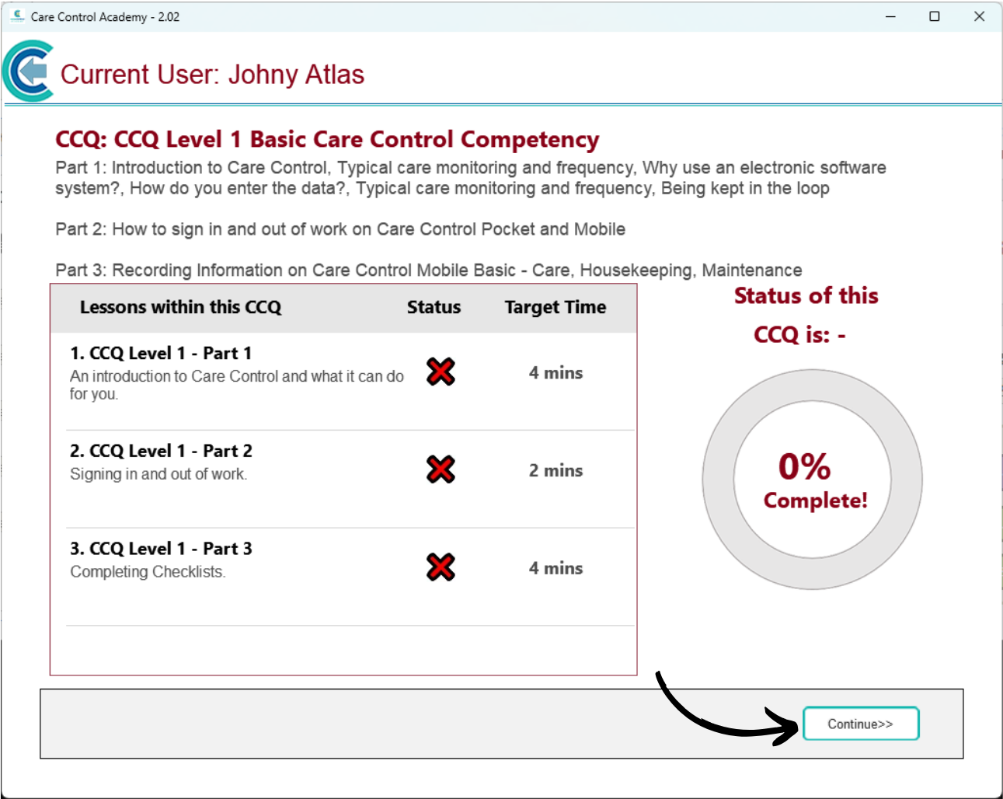Screen dimensions: 1003x799
Task: Click the Care Control back arrow logo
Action: [29, 72]
